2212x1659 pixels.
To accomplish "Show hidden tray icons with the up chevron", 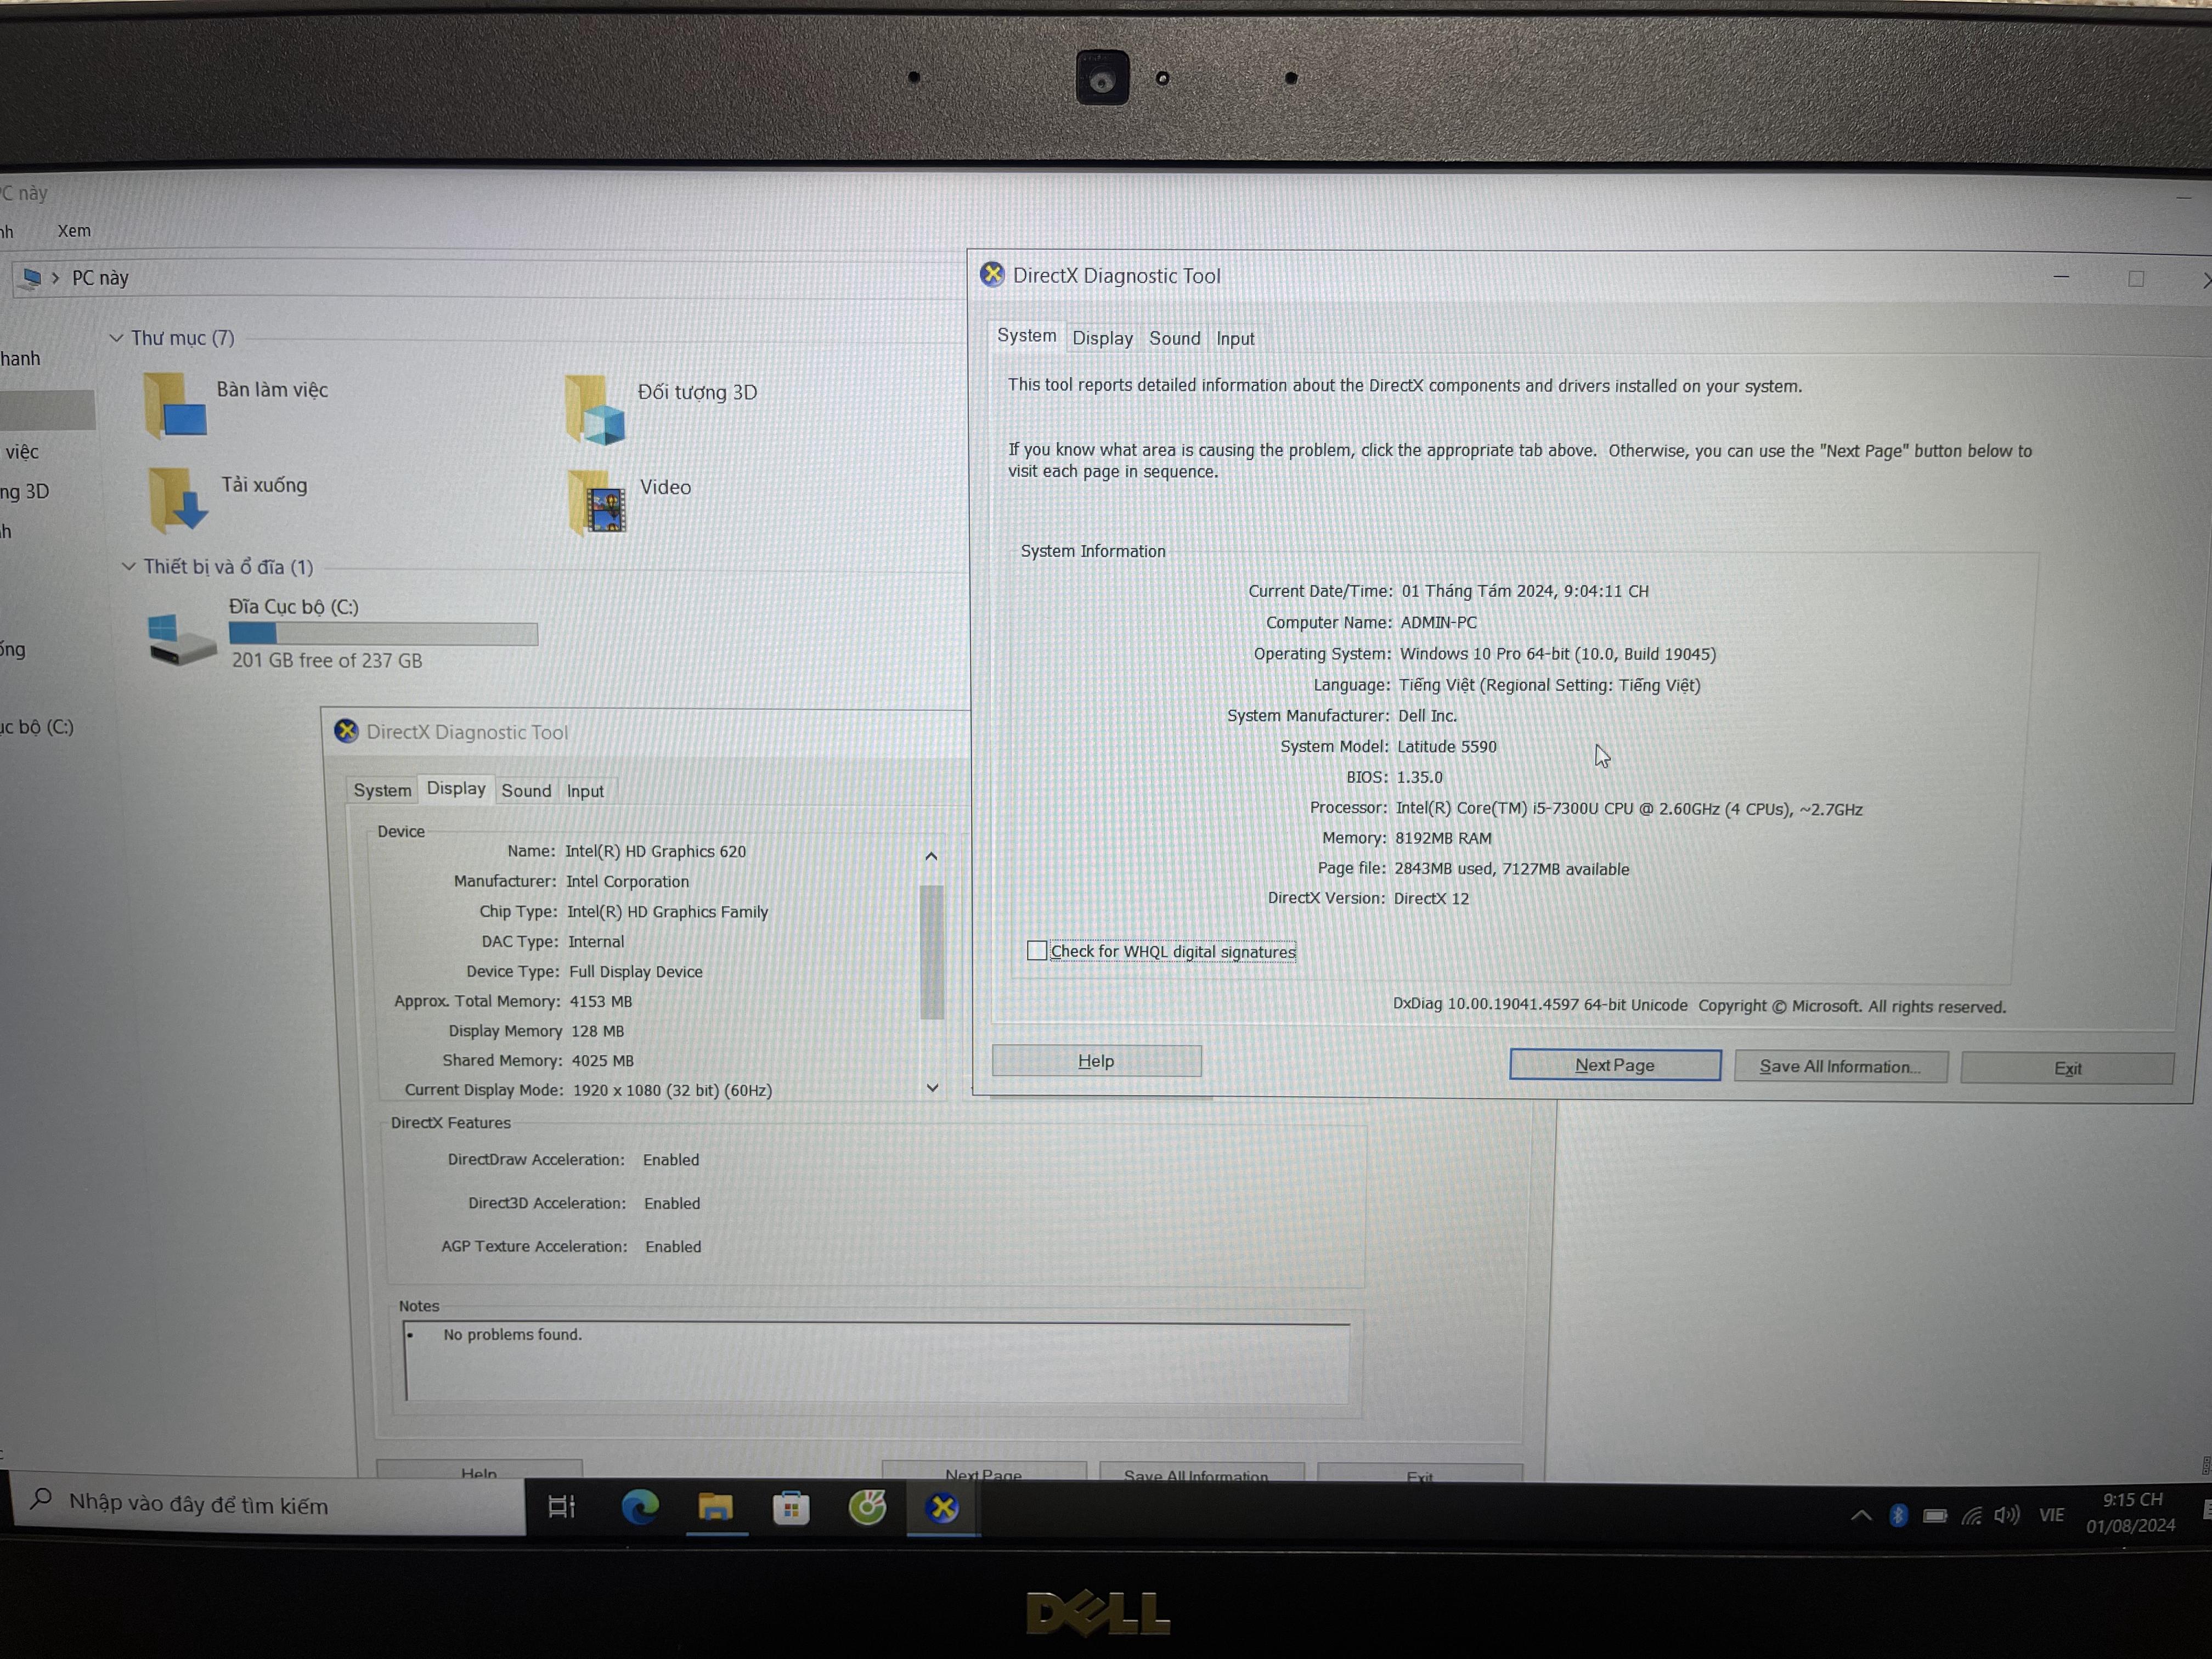I will coord(1861,1515).
